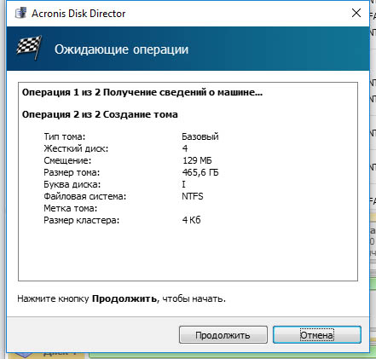Click the 'Файловая система:' label
Viewport: 376px width, 359px height.
84,196
